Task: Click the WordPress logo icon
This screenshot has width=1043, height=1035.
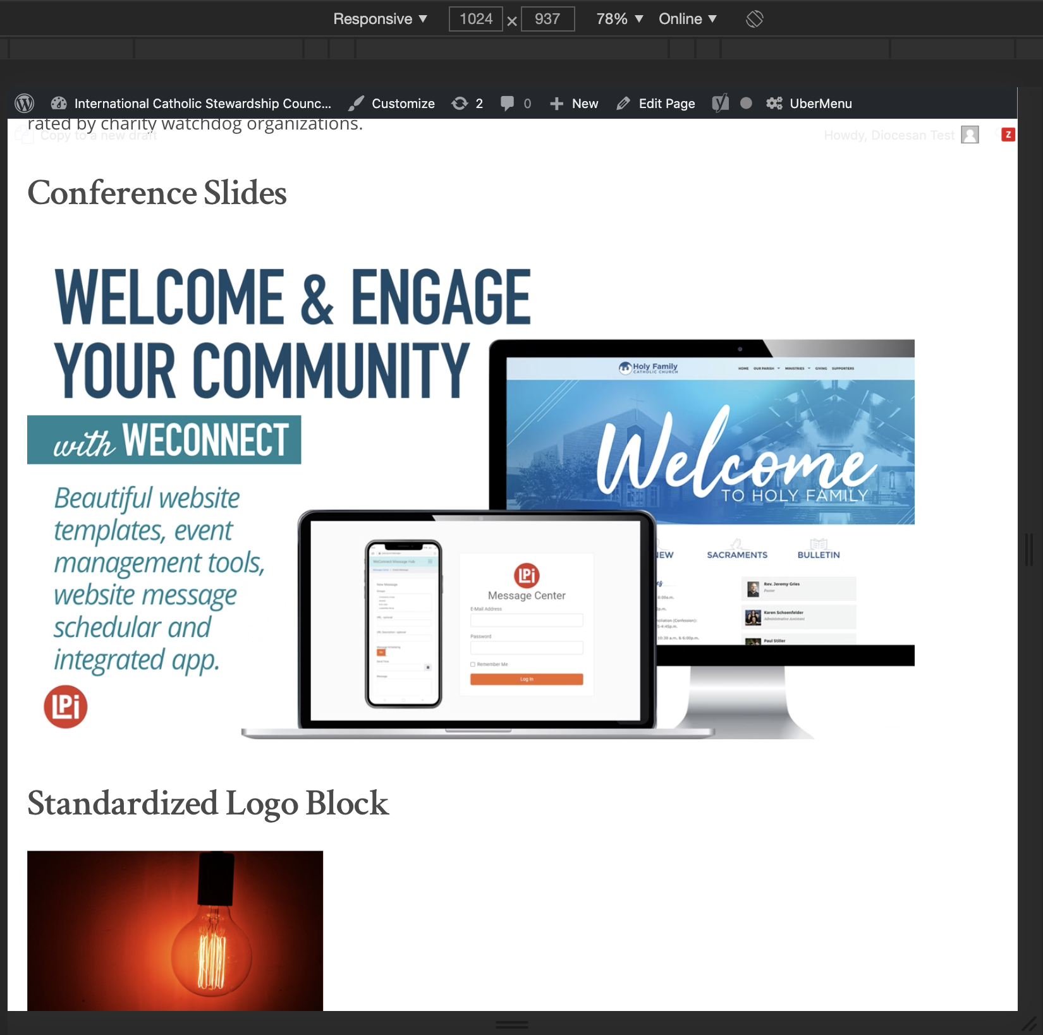Action: [x=24, y=103]
